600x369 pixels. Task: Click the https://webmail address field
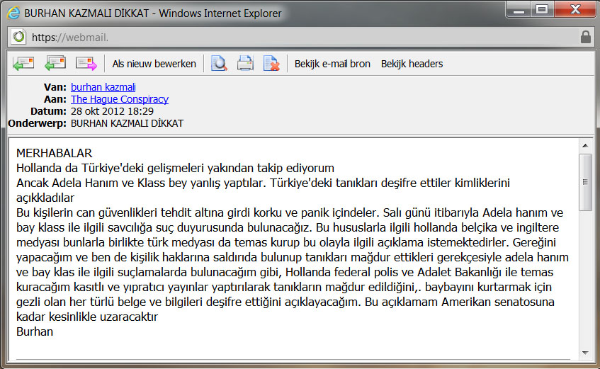click(302, 37)
